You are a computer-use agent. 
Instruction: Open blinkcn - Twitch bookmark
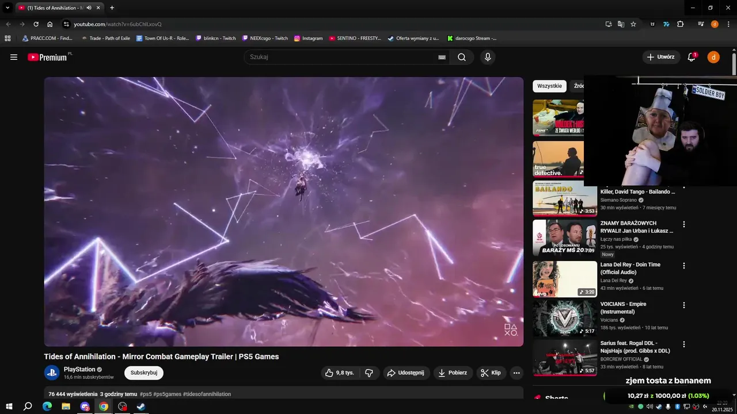pos(216,38)
